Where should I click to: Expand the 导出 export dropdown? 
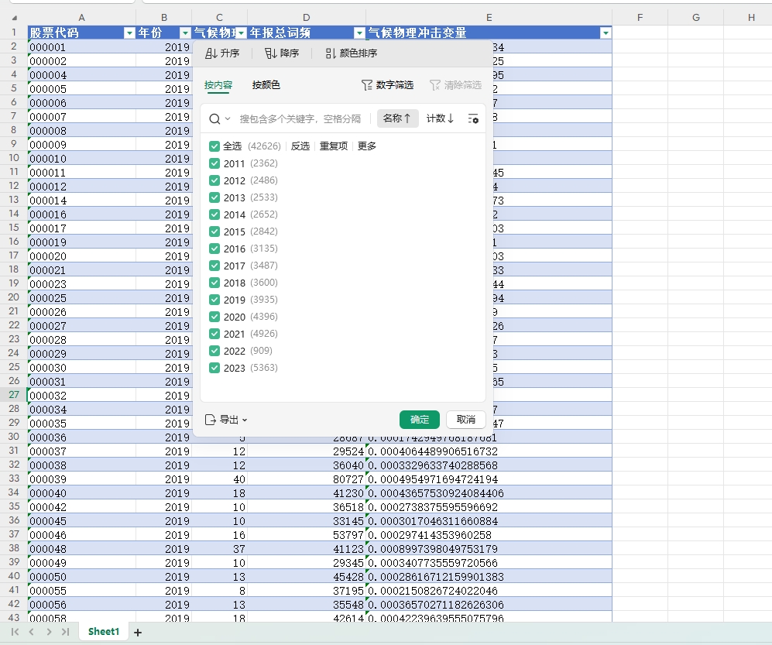point(226,420)
